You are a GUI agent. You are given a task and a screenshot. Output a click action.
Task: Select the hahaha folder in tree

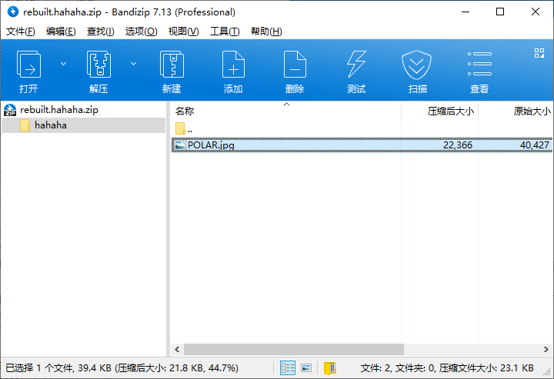click(x=84, y=125)
